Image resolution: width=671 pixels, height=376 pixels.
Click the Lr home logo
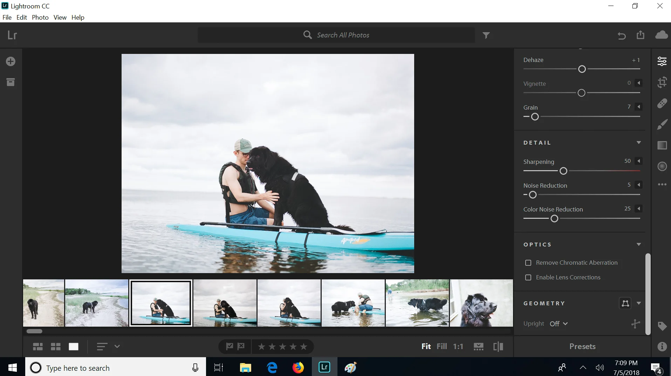12,35
